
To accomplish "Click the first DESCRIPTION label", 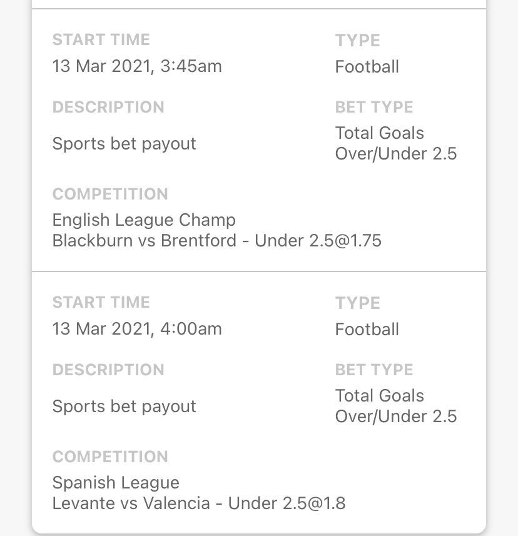I will [x=108, y=108].
